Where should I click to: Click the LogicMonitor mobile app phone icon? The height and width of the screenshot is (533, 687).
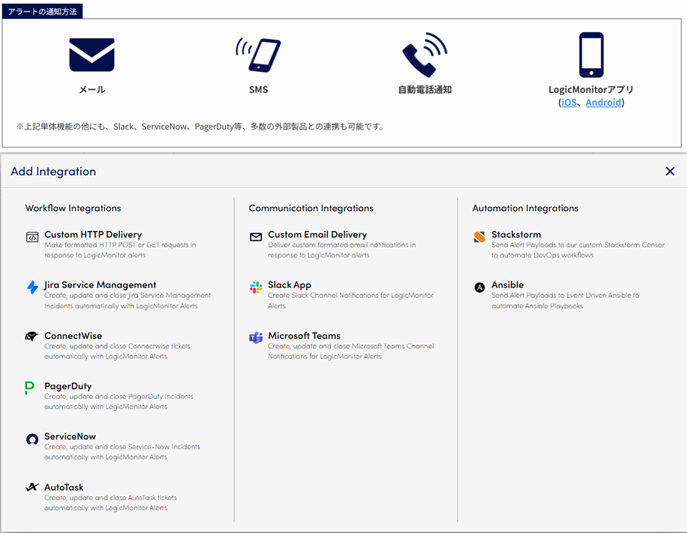[591, 55]
